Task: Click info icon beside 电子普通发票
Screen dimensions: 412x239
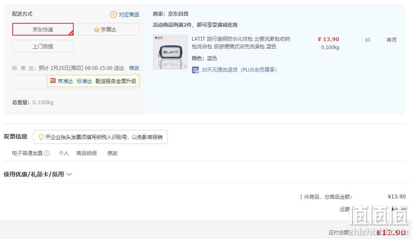Action: pos(47,153)
